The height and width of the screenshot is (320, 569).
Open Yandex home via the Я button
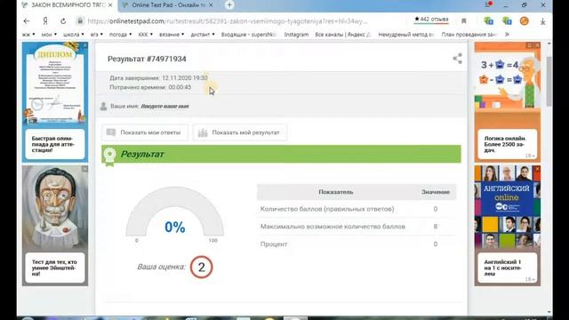tap(45, 21)
